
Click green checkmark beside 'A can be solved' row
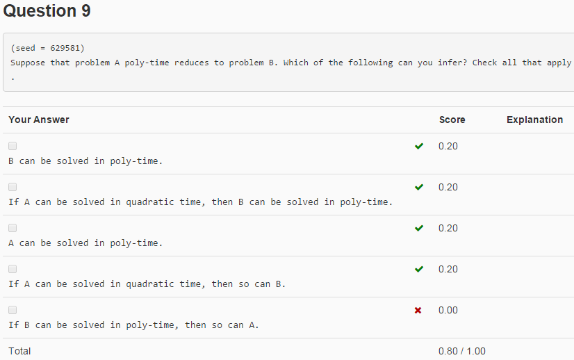419,228
